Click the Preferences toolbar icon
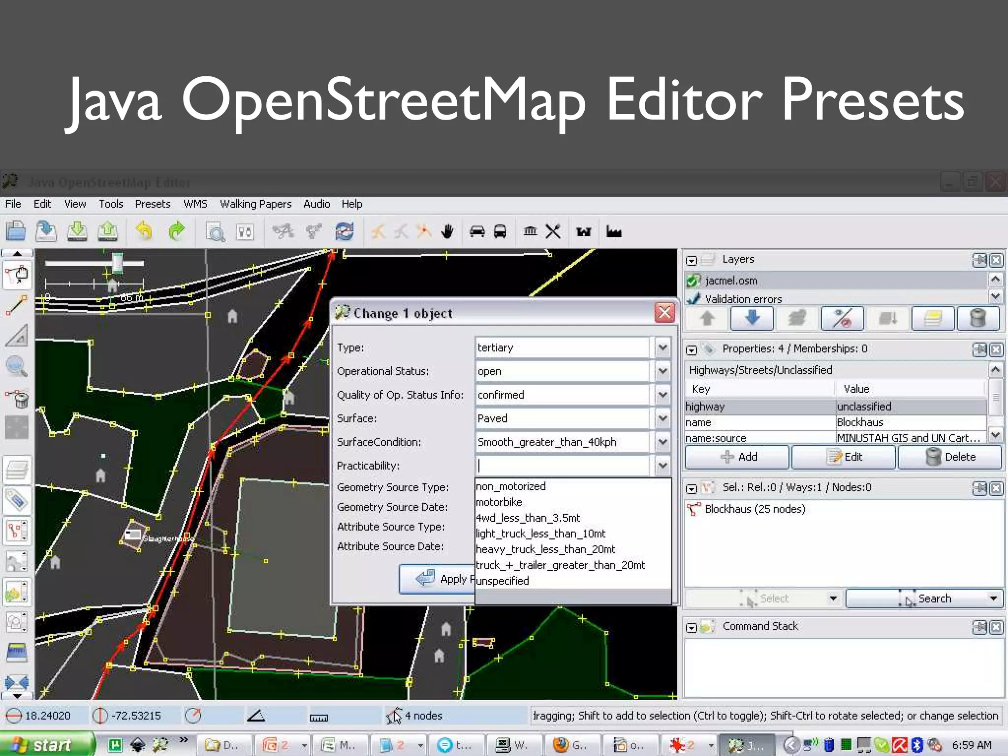This screenshot has height=756, width=1008. (x=245, y=231)
